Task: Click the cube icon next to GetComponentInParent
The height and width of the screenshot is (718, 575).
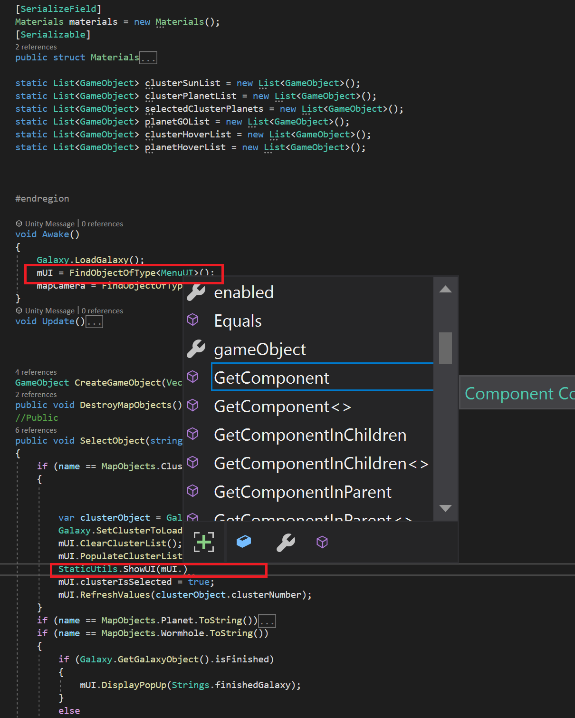Action: point(192,491)
